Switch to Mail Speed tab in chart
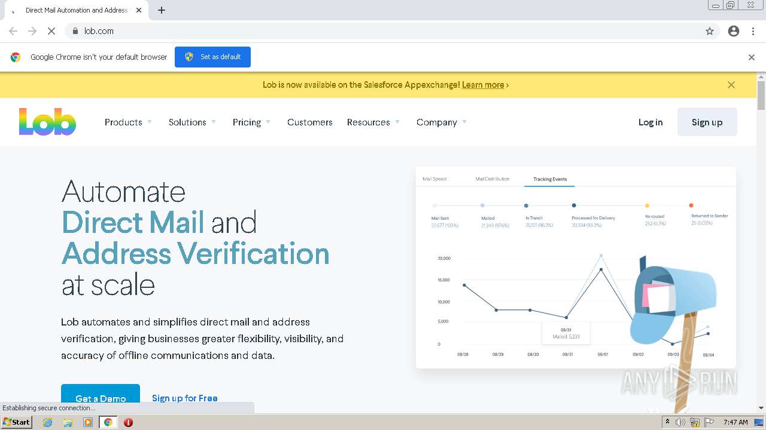The image size is (766, 430). click(x=434, y=179)
